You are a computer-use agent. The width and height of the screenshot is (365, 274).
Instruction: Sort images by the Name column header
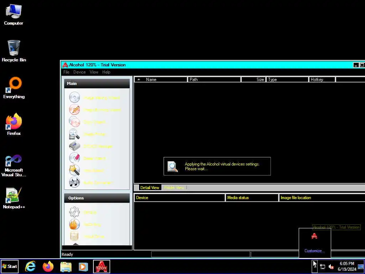[161, 80]
